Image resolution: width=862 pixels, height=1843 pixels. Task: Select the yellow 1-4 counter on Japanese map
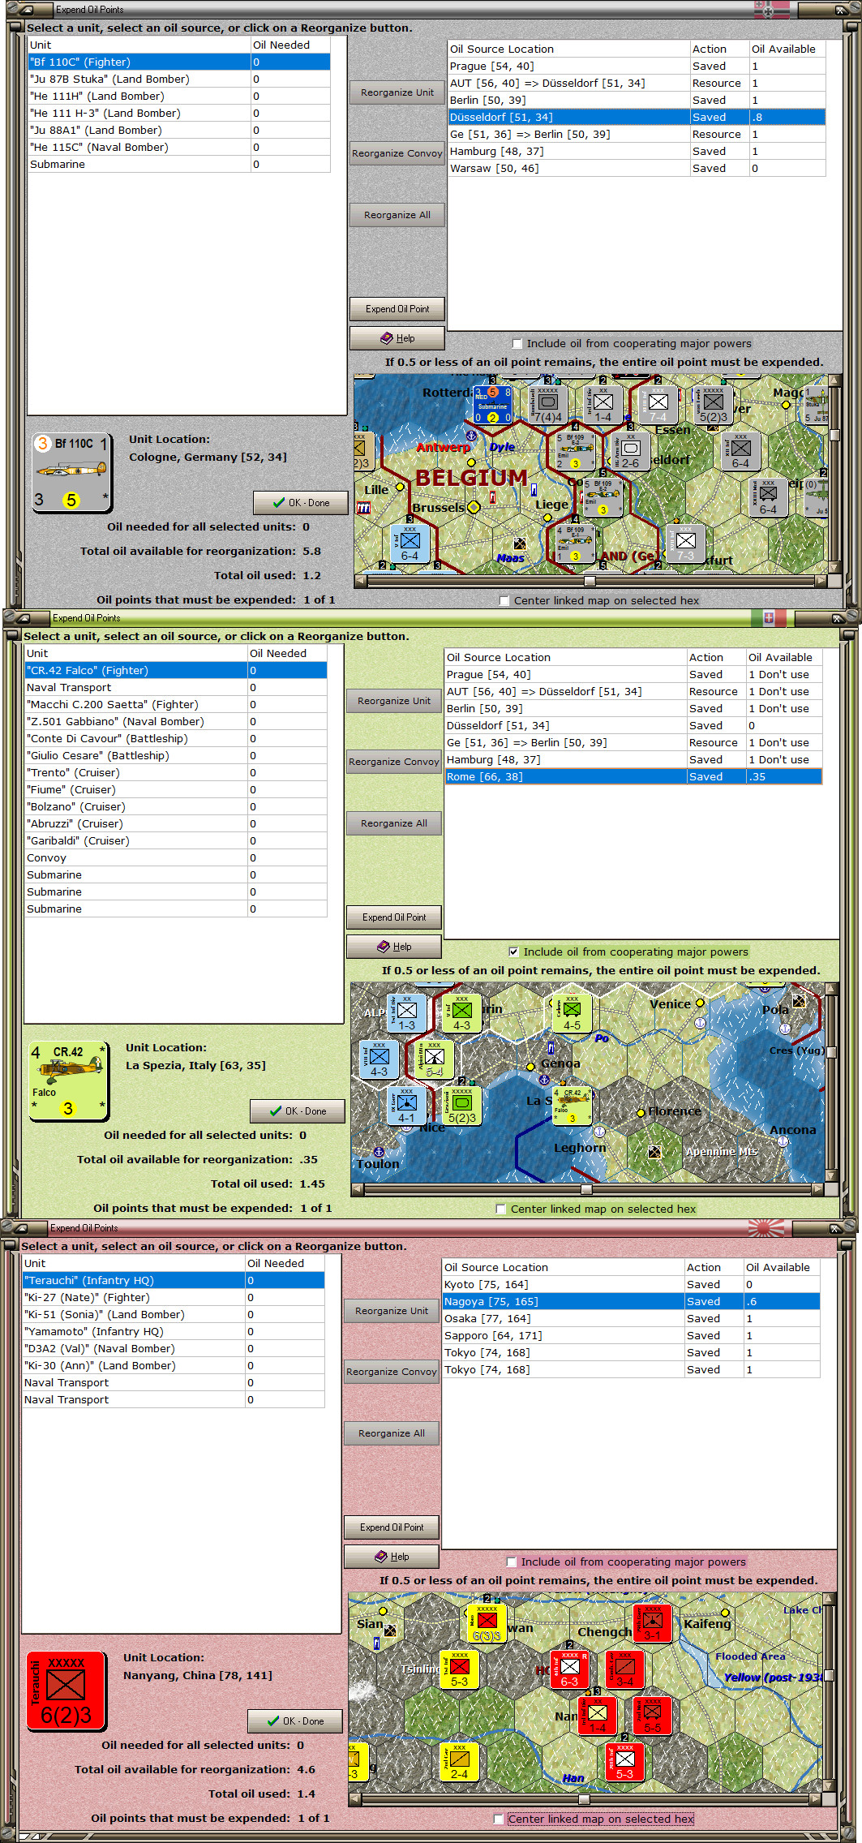tap(597, 1716)
